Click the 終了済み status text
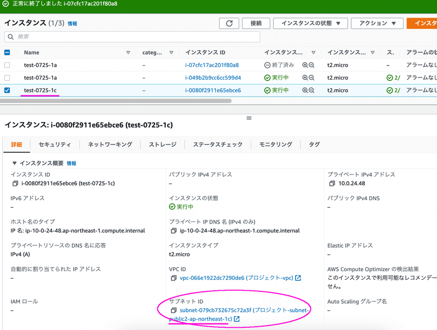 click(283, 65)
